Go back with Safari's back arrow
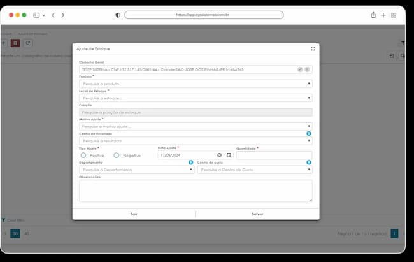 [x=53, y=15]
